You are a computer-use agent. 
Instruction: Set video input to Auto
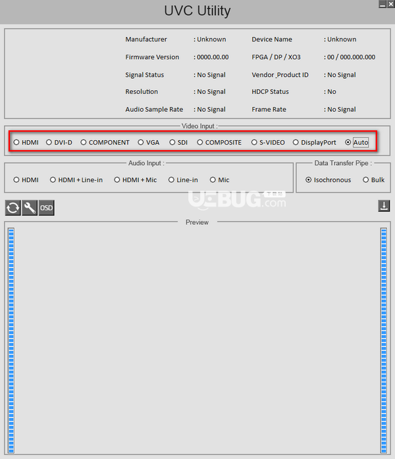pyautogui.click(x=357, y=142)
